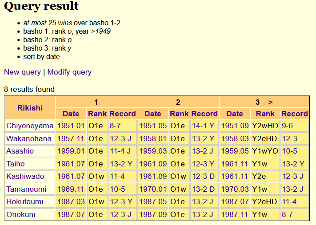This screenshot has width=316, height=225.
Task: Open Kashiwado's rikishi page
Action: (25, 176)
